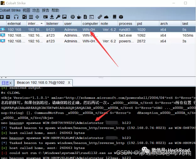Click the coffee cup Java applet icon

click(x=79, y=17)
